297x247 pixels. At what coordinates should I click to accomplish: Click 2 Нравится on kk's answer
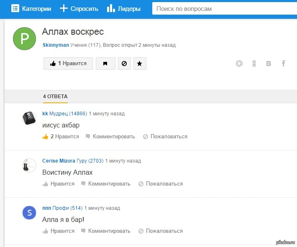tap(64, 137)
